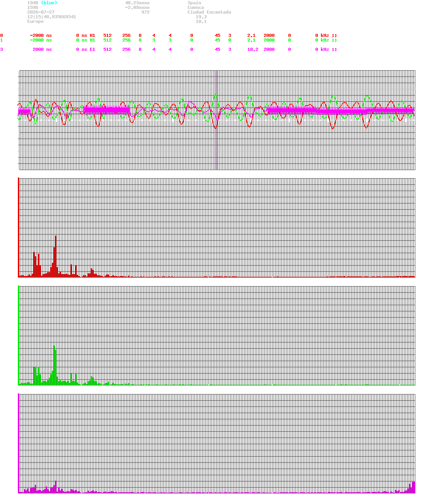Image resolution: width=425 pixels, height=502 pixels.
Task: Select "0 kHz ;;" in the green row
Action: 326,40
